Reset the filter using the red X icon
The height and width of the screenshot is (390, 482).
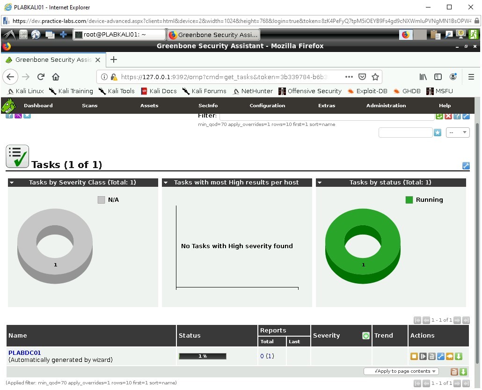coord(448,116)
